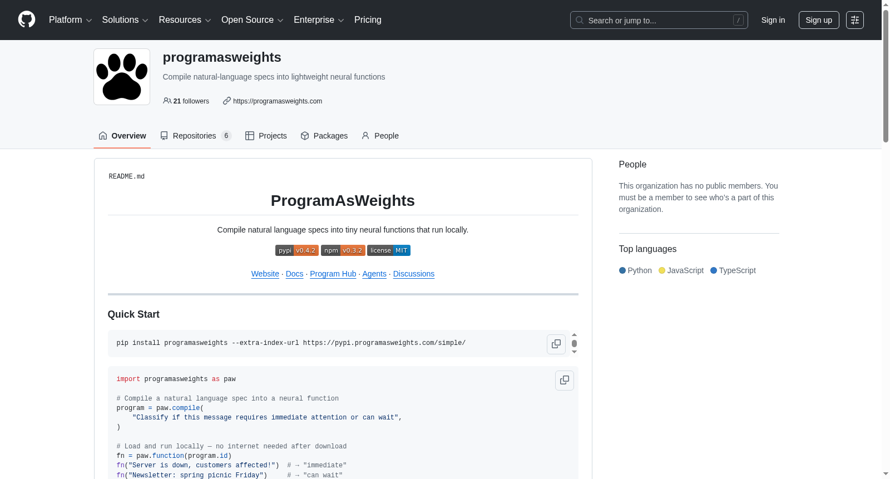Expand the Resources menu
The width and height of the screenshot is (890, 479).
[185, 20]
